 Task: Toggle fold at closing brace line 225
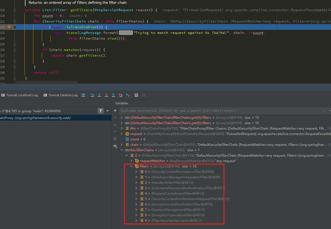click(x=15, y=44)
